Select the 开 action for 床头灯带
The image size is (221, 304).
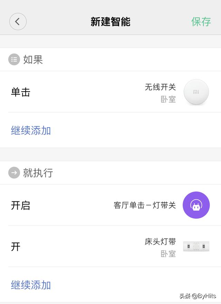click(15, 247)
